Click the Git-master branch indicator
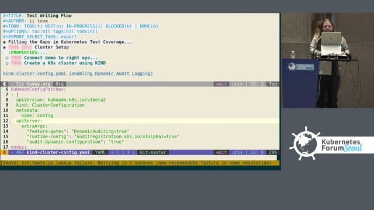This screenshot has width=374, height=210. point(153,152)
